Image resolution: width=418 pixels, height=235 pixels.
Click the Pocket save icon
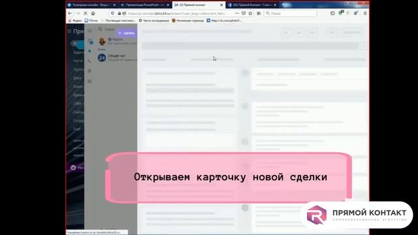click(244, 13)
